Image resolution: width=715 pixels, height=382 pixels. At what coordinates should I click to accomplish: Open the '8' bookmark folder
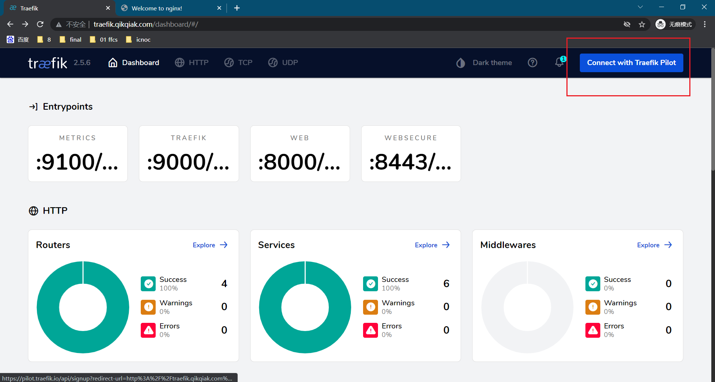[x=44, y=39]
